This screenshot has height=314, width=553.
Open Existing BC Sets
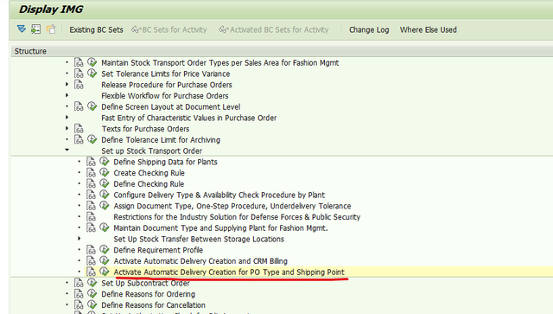[96, 29]
